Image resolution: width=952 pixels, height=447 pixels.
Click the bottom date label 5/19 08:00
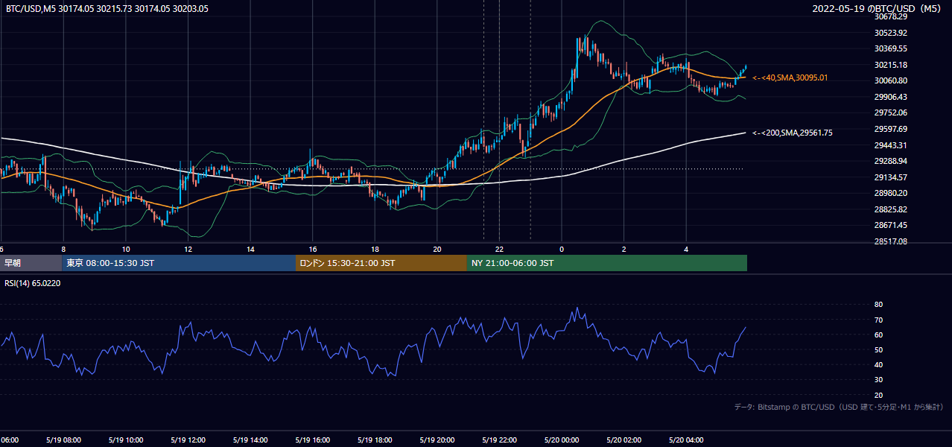coord(63,440)
